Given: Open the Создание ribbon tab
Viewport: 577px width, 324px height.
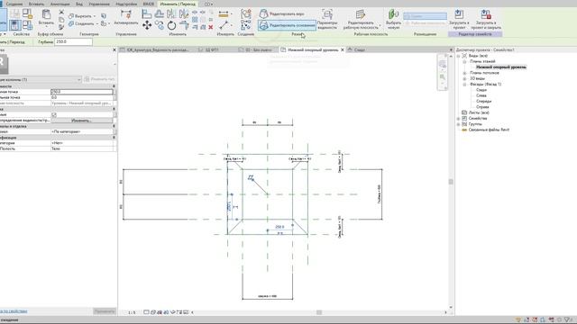Looking at the screenshot, I should point(14,4).
